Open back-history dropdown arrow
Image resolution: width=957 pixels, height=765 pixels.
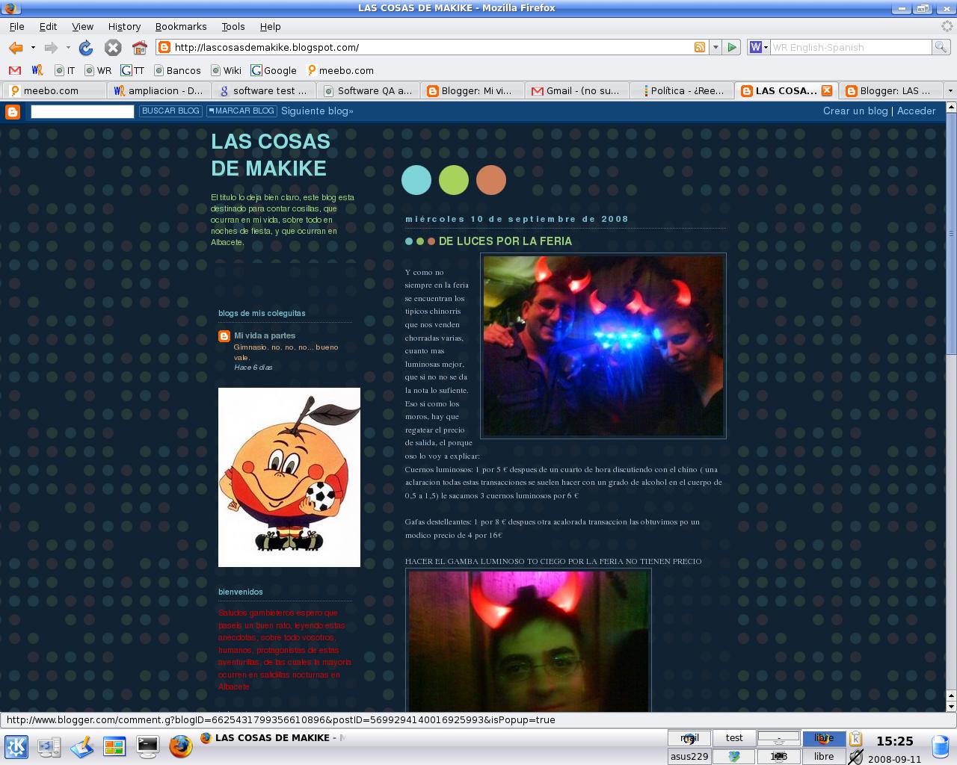33,48
